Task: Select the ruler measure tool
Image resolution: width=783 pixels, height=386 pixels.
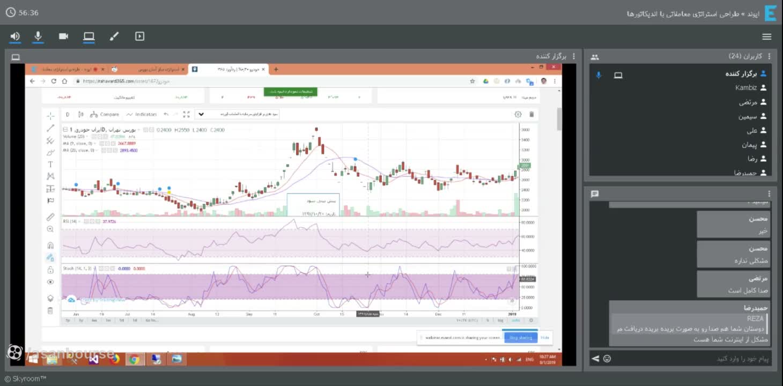Action: pyautogui.click(x=50, y=217)
